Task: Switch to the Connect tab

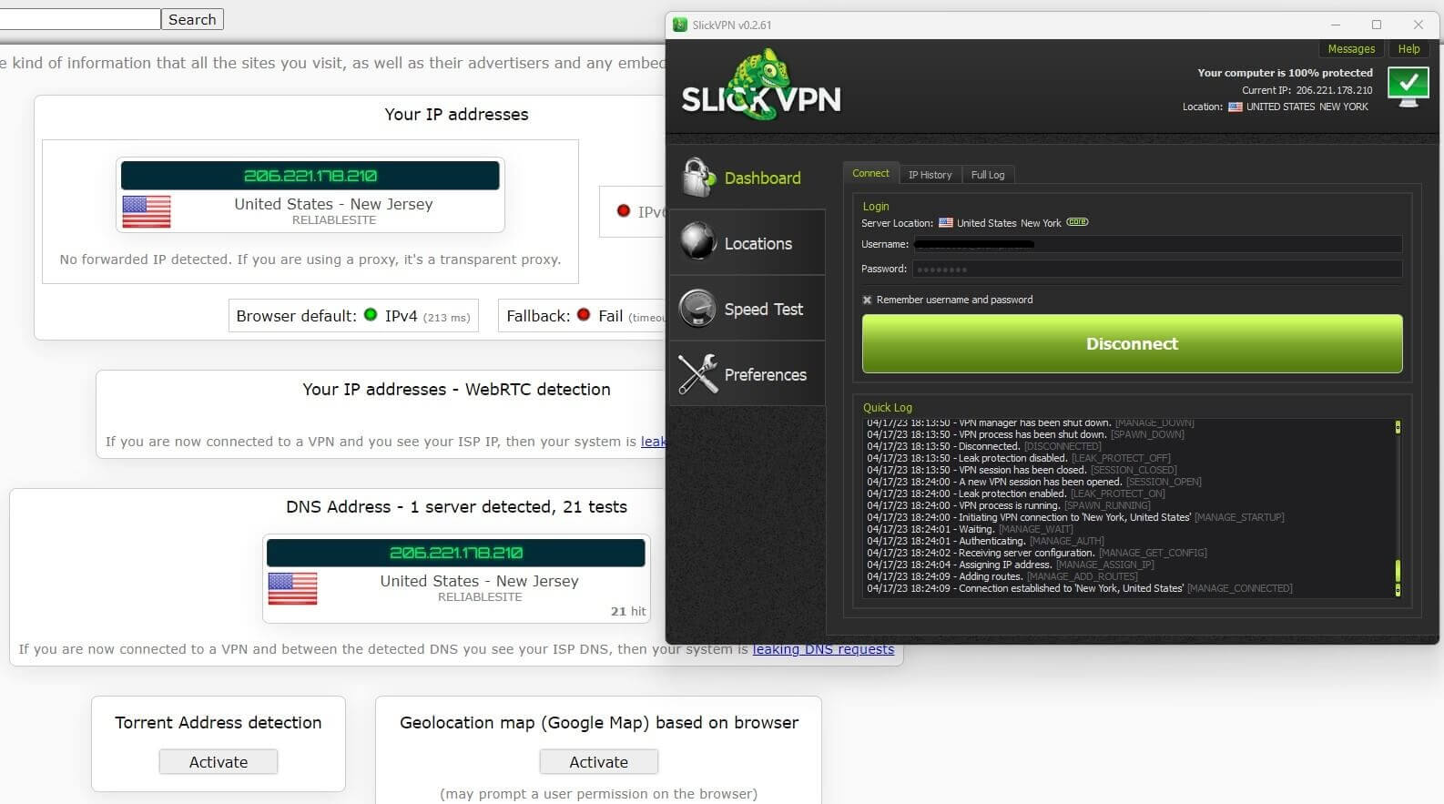Action: click(870, 173)
